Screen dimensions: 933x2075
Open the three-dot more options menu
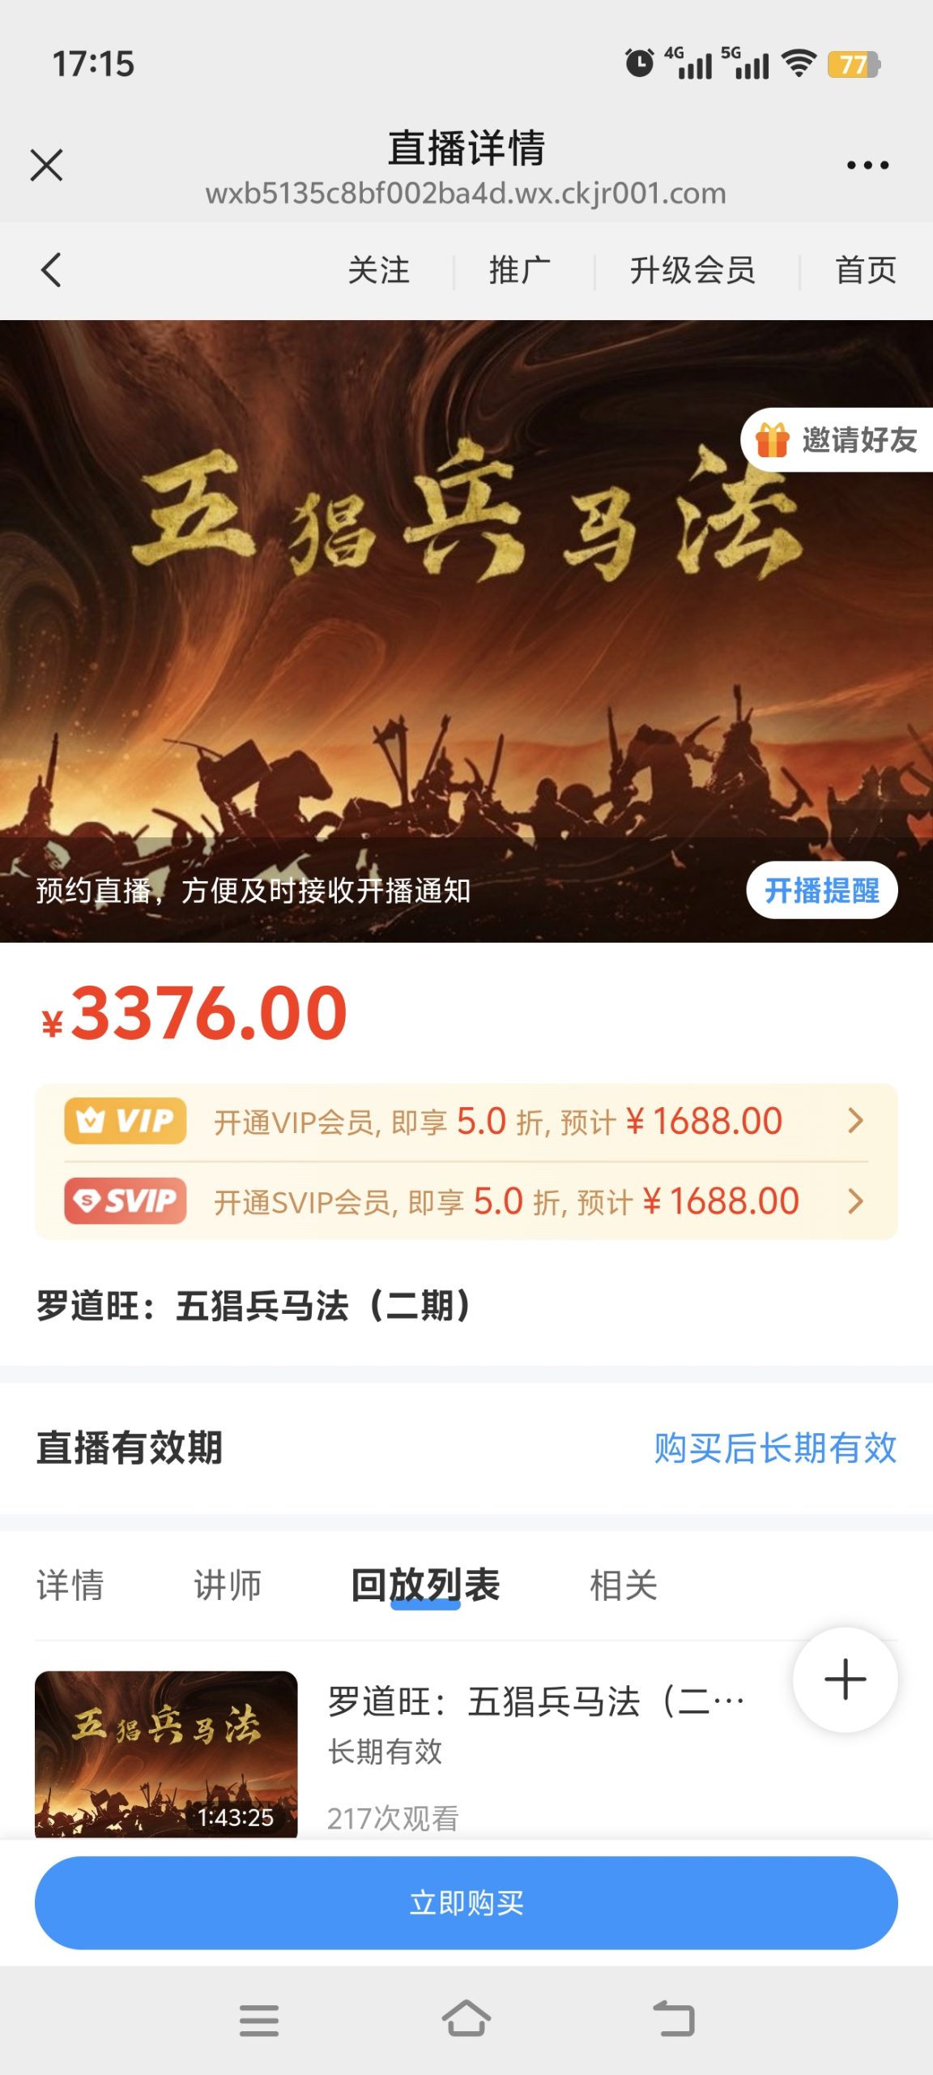[867, 165]
